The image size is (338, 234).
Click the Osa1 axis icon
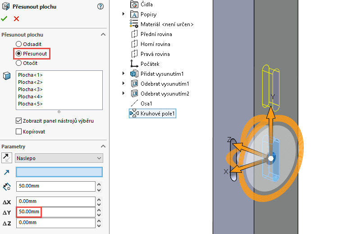pos(134,103)
